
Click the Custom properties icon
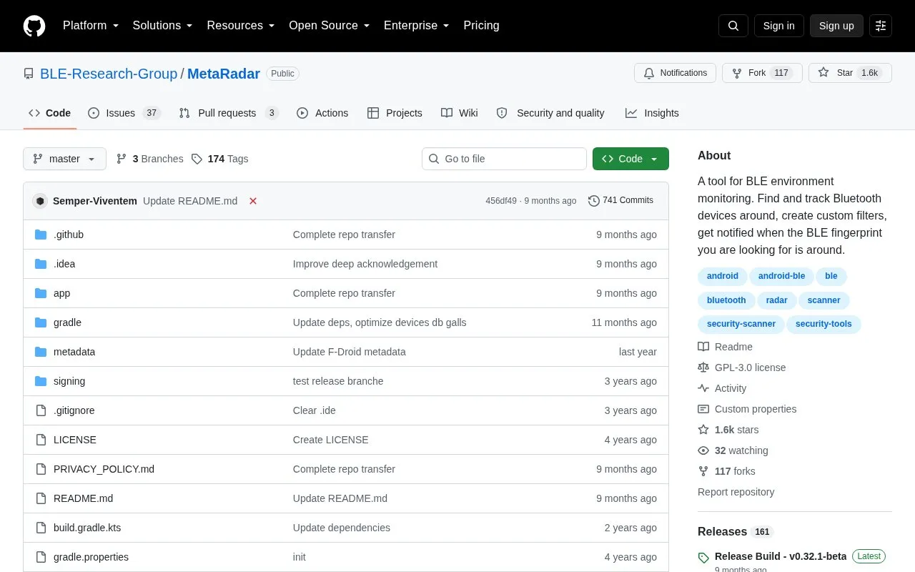pos(703,409)
